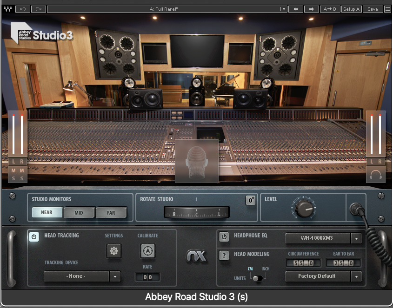
Task: Load the next preset with right arrow
Action: (x=311, y=9)
